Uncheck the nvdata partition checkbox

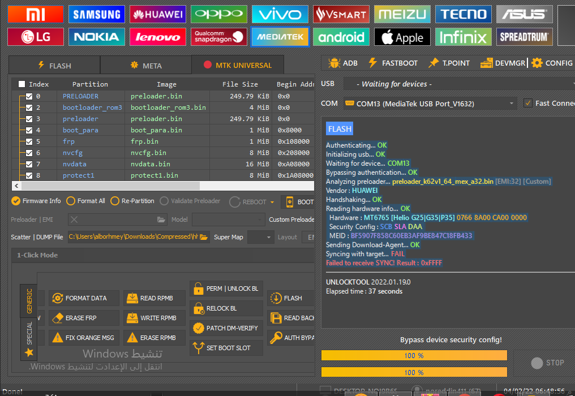[x=29, y=165]
